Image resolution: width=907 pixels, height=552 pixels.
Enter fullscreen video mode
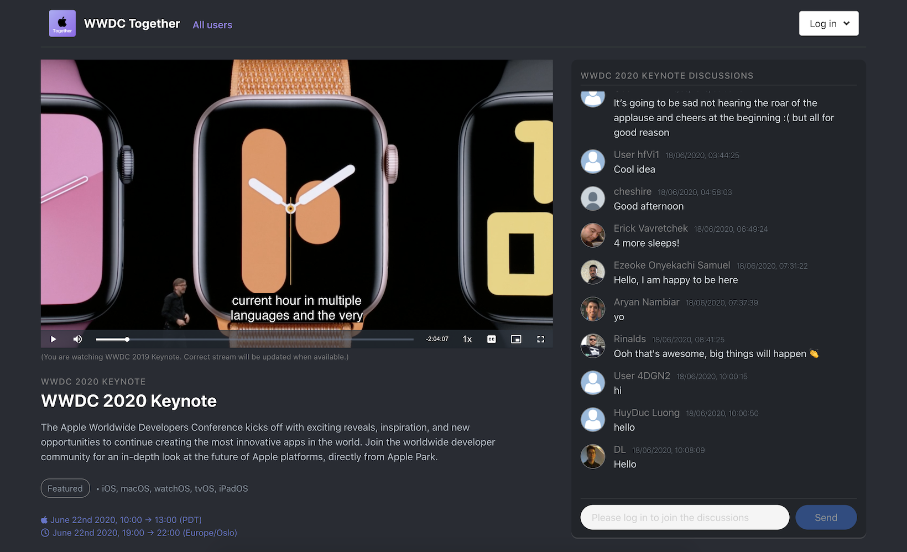[541, 339]
